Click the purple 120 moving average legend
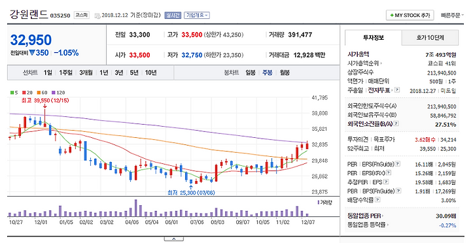This screenshot has height=243, width=471. (x=58, y=93)
